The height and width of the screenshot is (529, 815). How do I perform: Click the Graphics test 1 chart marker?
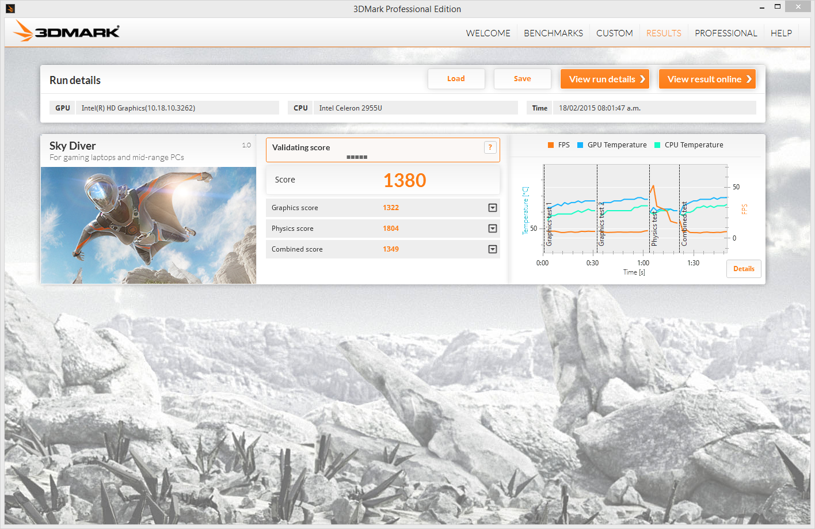pos(549,224)
